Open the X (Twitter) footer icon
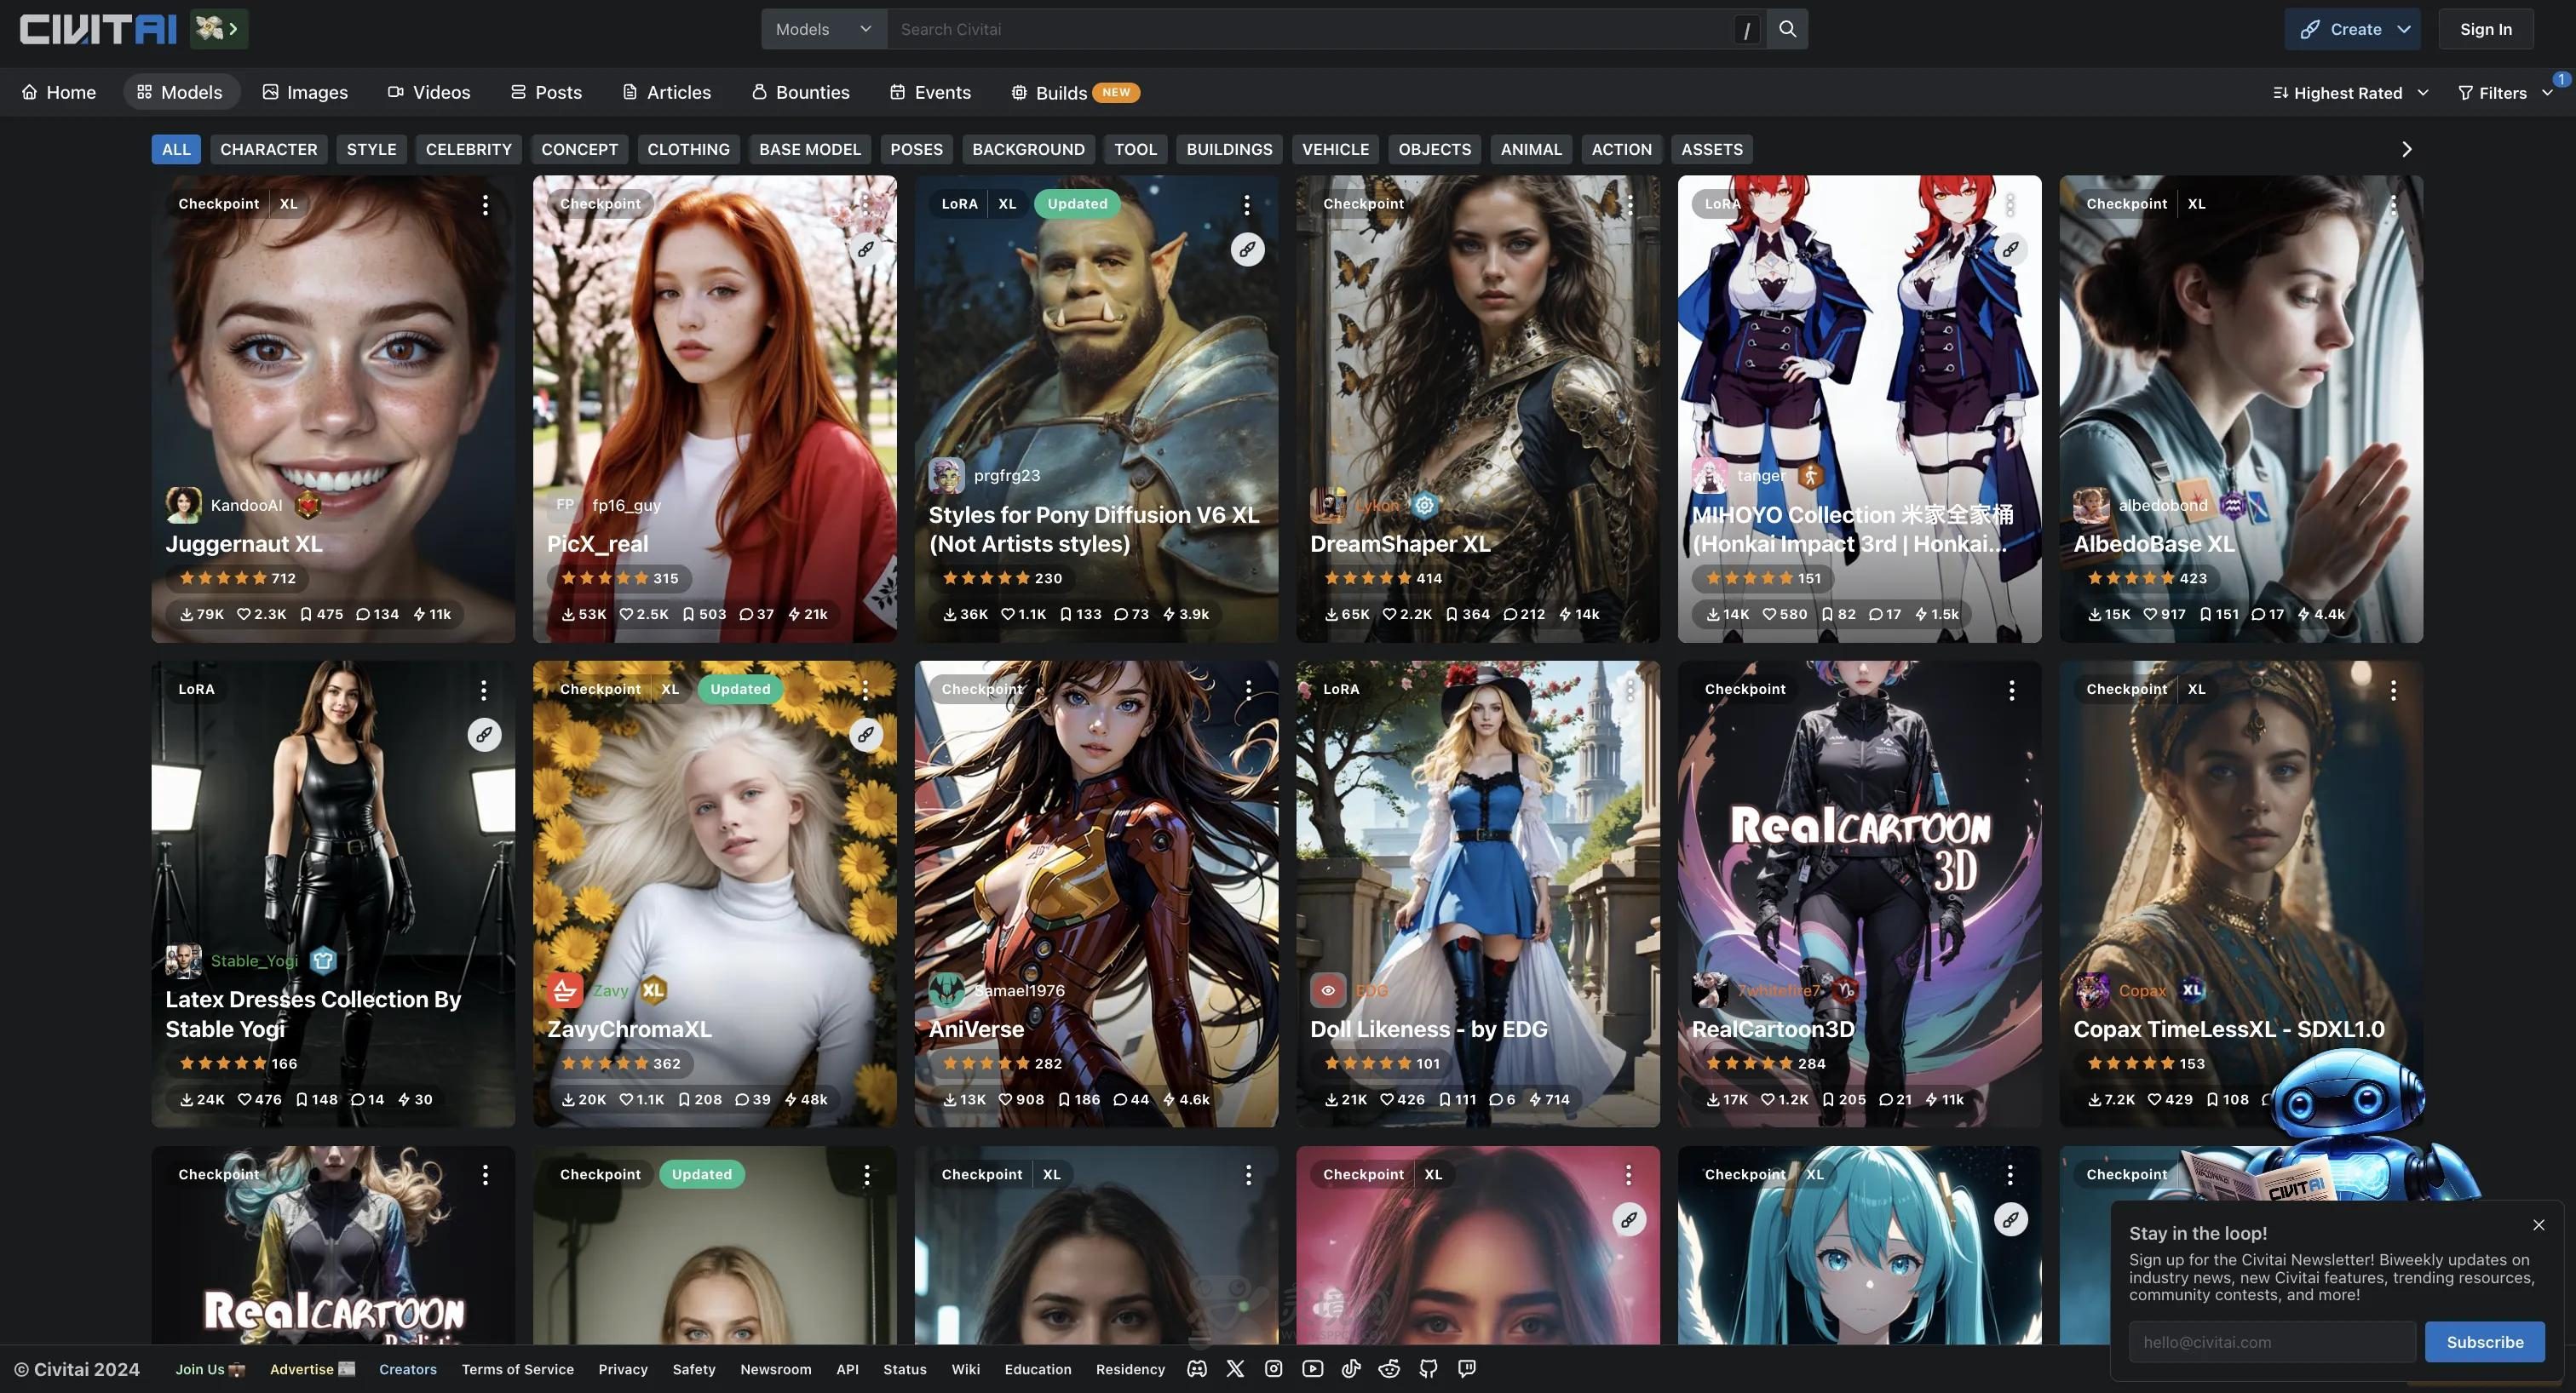Screen dimensions: 2576x1393 (x=1235, y=1369)
